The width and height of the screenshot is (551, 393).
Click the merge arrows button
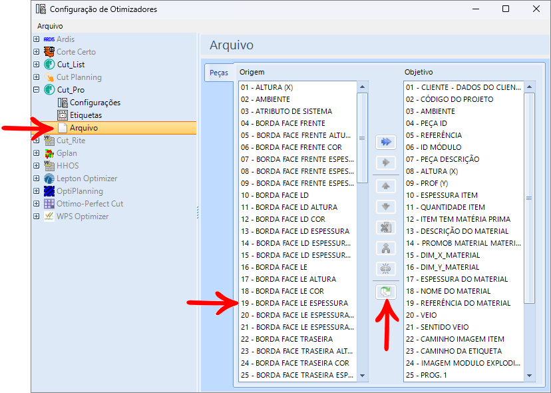pyautogui.click(x=386, y=248)
